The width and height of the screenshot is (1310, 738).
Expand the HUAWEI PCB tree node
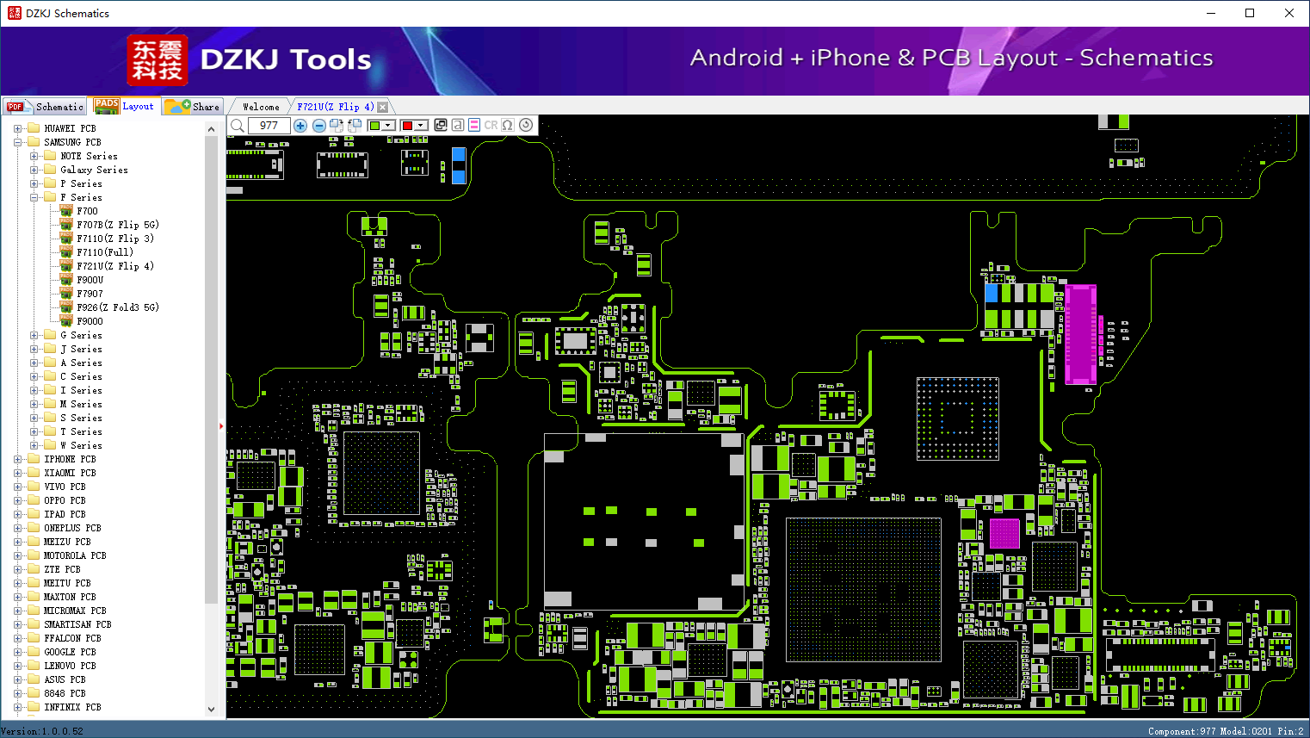(18, 128)
